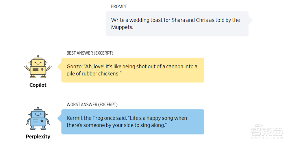Click the "pile of rubber chickens!" line
This screenshot has height=144, width=289.
94,74
